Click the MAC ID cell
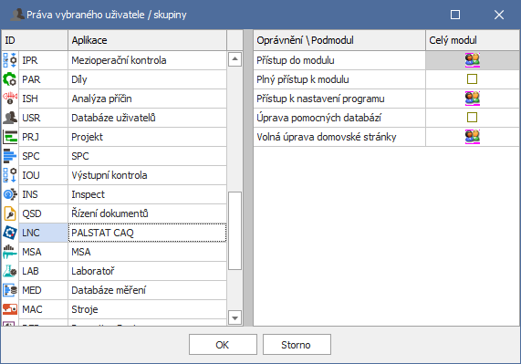Screen dimensions: 521x364 [43, 309]
